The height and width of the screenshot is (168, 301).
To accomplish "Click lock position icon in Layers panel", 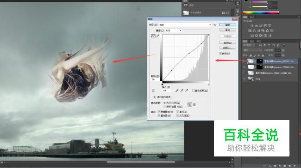I will pyautogui.click(x=259, y=55).
